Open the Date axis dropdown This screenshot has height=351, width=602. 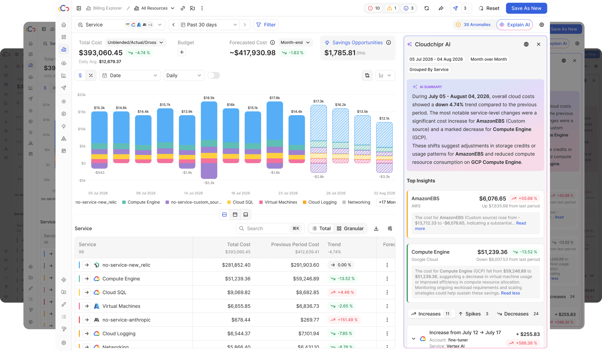130,75
